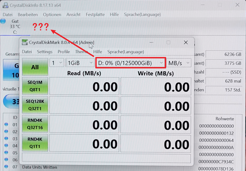
Task: Open the test count dropdown showing 1
Action: coord(57,63)
